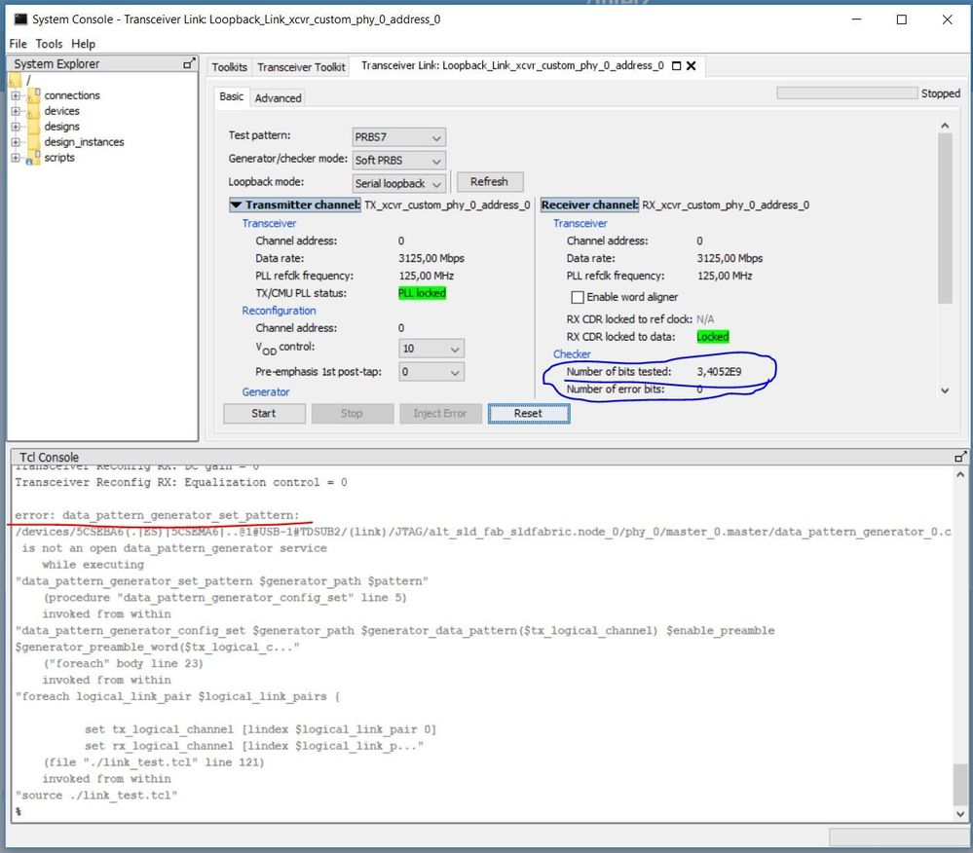Open the File menu
Viewport: 973px width, 853px height.
pyautogui.click(x=18, y=44)
